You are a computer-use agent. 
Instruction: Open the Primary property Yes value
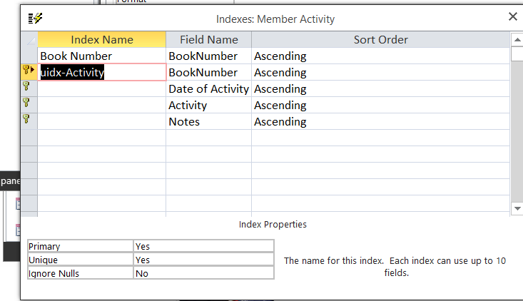(203, 246)
